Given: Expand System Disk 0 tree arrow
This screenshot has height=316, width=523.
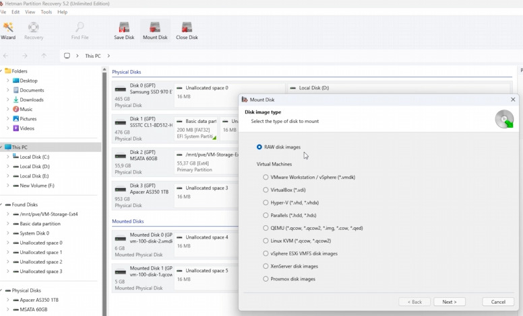Looking at the screenshot, I should tap(7, 233).
